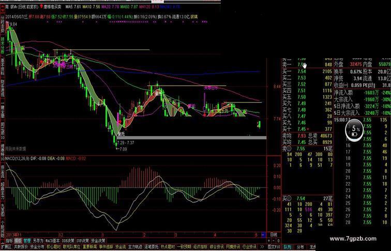Click the 扩展区 button

click(x=6, y=247)
